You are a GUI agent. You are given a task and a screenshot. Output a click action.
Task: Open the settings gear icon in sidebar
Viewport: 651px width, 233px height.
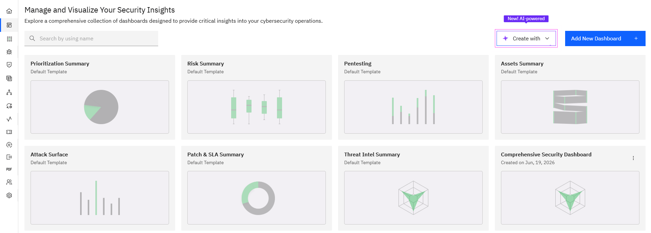[9, 195]
